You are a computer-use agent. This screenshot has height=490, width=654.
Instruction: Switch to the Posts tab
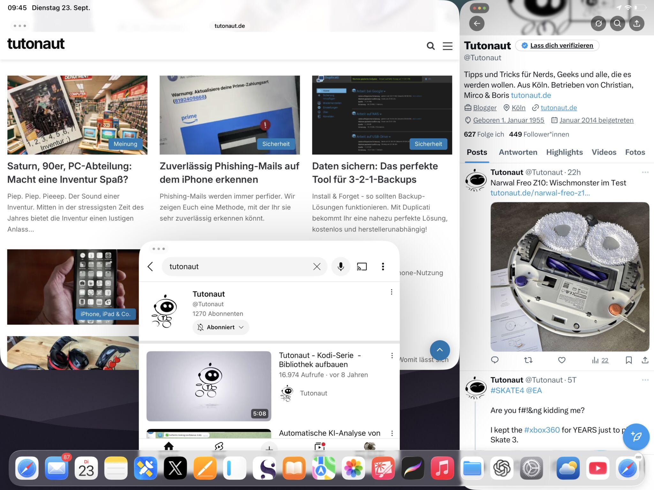coord(477,152)
